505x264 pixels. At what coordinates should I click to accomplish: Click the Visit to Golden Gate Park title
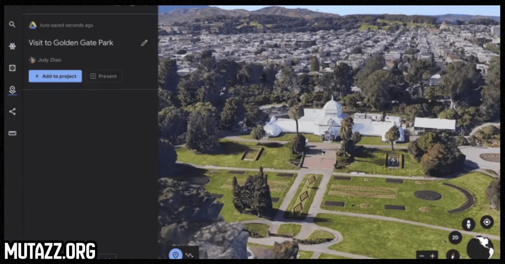[x=71, y=43]
